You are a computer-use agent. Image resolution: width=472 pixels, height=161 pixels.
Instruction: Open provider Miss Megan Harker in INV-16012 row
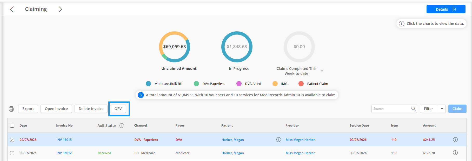(300, 153)
